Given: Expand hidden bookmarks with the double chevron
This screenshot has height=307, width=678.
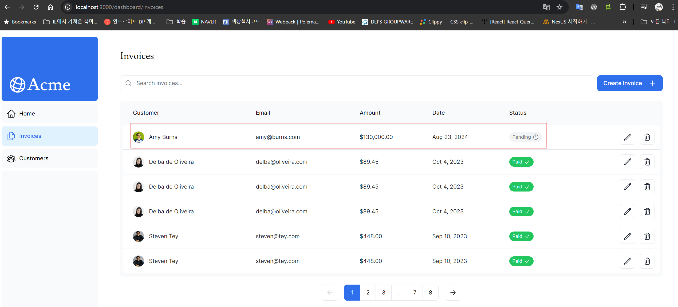Looking at the screenshot, I should [624, 22].
